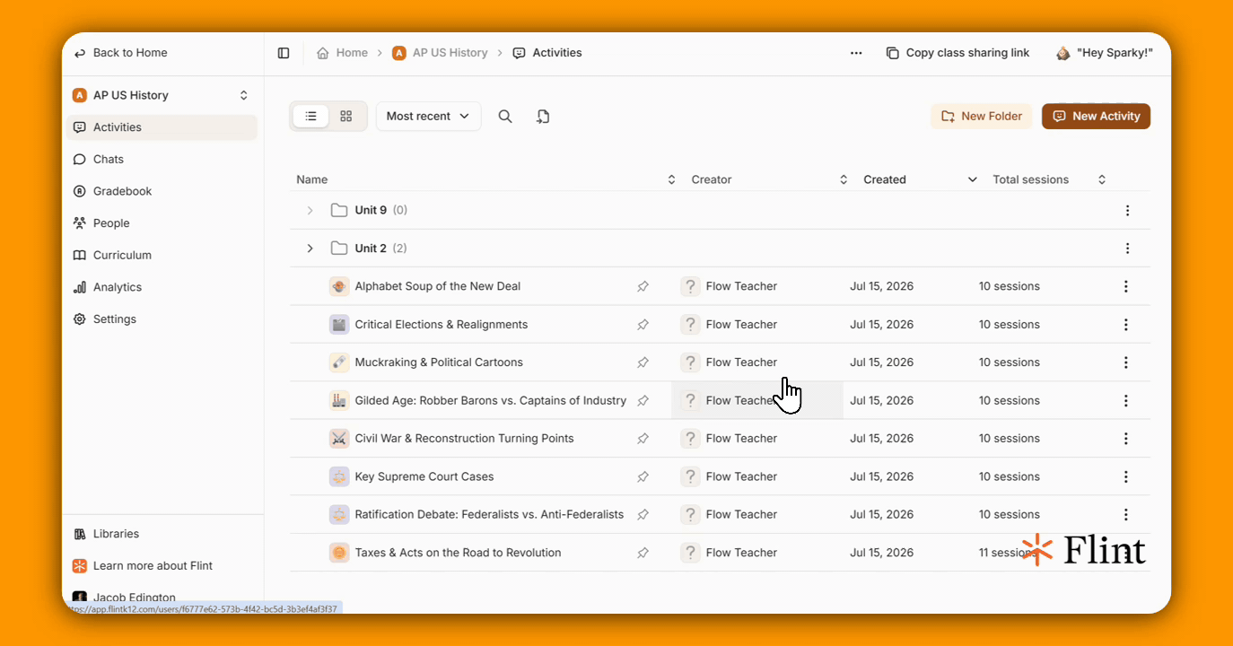The width and height of the screenshot is (1233, 646).
Task: Open Key Supreme Court Cases activity
Action: 424,476
